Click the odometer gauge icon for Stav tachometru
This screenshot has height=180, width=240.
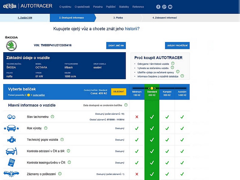click(x=11, y=117)
